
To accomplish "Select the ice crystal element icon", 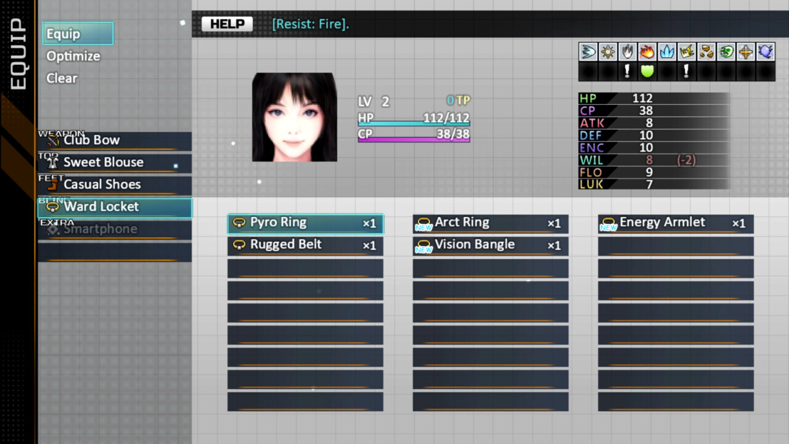I will 667,52.
